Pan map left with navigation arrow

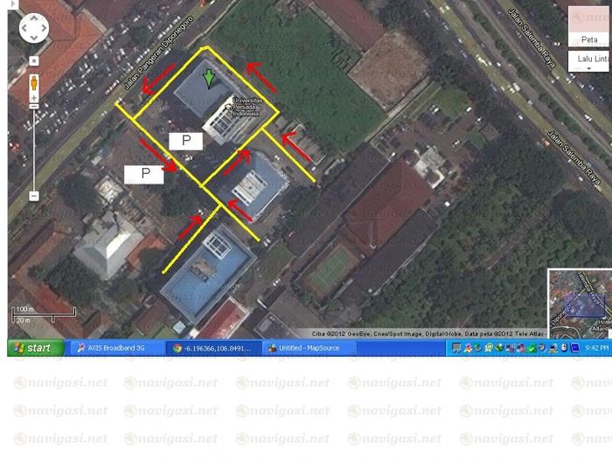[24, 28]
